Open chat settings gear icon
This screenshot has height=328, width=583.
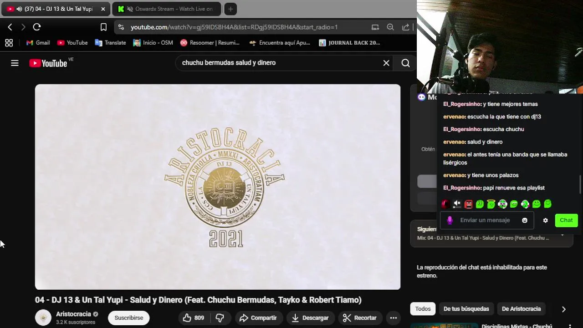tap(545, 220)
